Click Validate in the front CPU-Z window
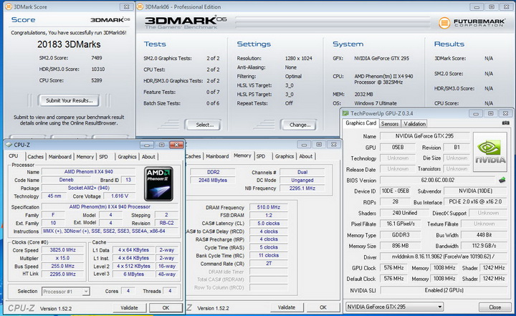 (129, 308)
